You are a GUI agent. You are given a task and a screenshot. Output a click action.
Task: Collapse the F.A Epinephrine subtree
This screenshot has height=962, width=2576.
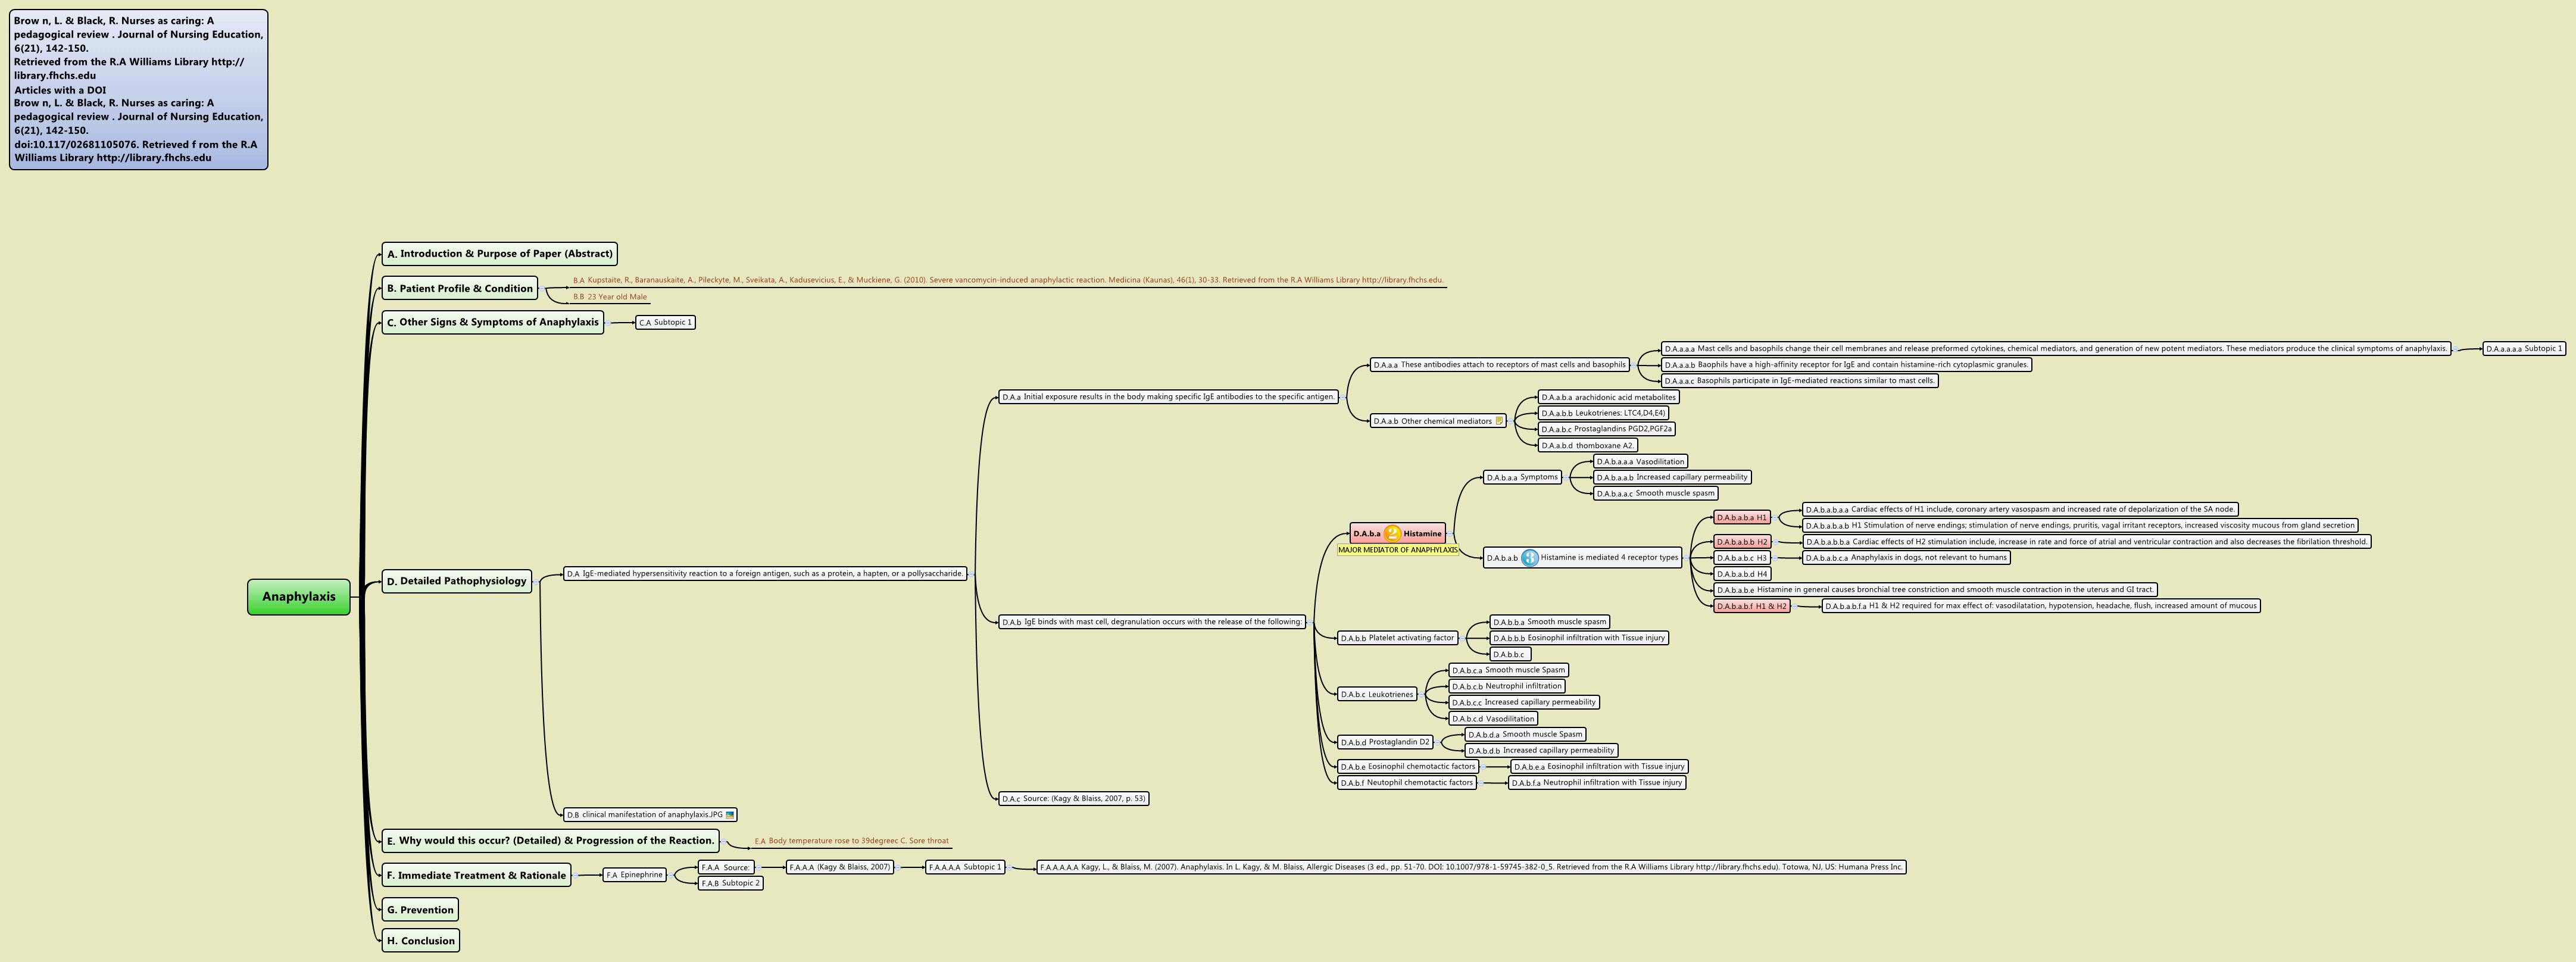coord(670,875)
